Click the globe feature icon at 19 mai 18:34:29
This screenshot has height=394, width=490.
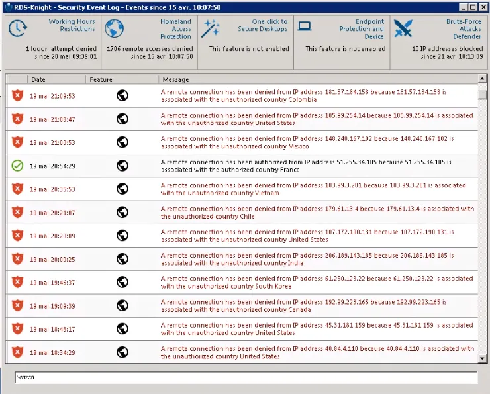[122, 352]
